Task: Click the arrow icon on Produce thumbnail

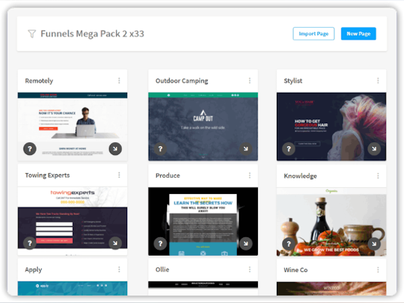Action: (246, 244)
